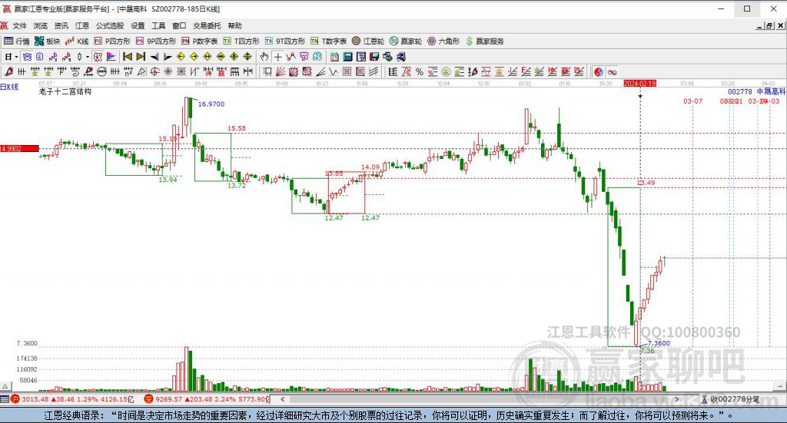Open the 浏览 menu
The height and width of the screenshot is (423, 787).
[x=40, y=25]
